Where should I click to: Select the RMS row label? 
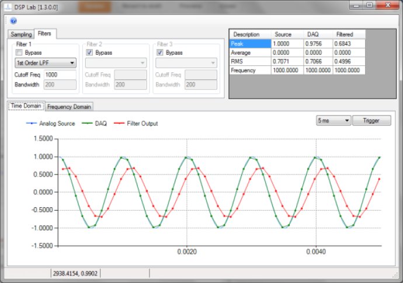coord(251,61)
